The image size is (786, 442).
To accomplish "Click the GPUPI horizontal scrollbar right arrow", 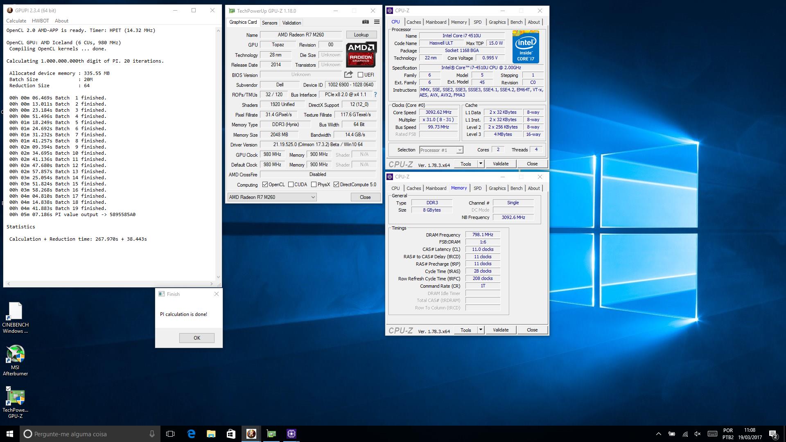I will click(x=212, y=284).
